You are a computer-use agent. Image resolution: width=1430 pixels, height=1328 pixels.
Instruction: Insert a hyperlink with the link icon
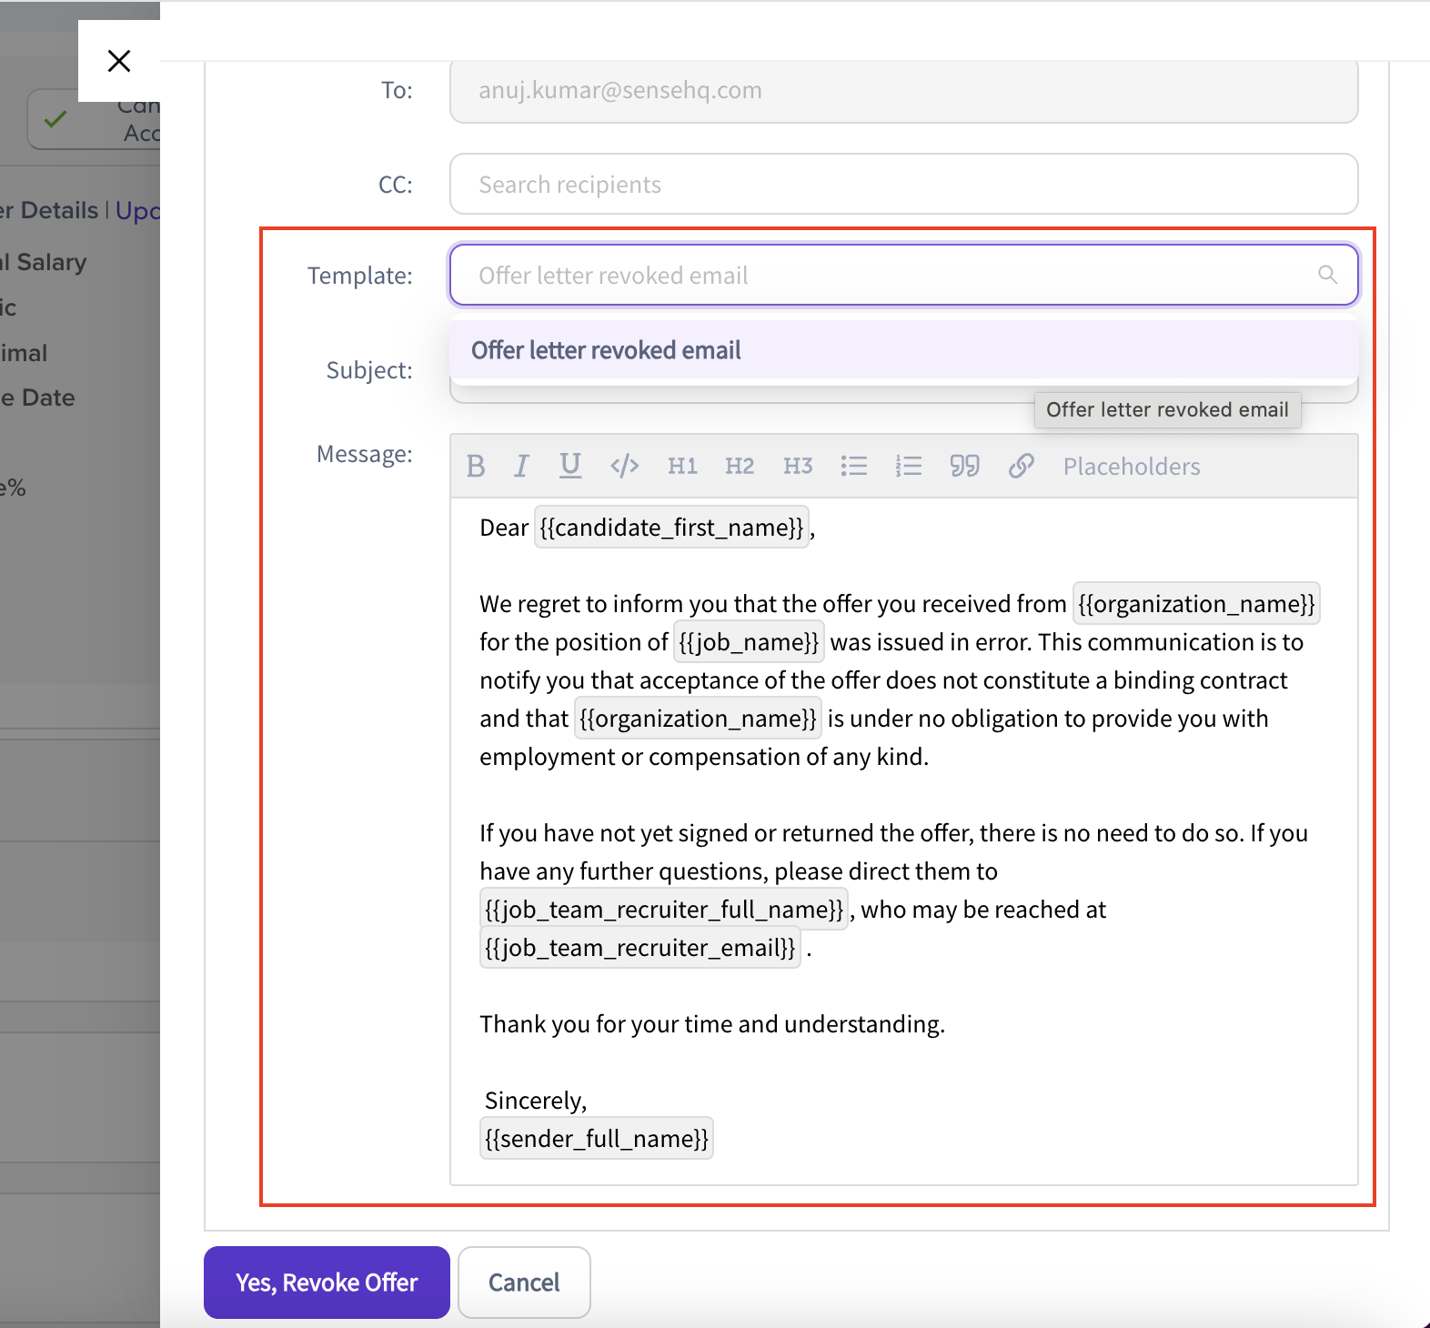click(x=1022, y=467)
